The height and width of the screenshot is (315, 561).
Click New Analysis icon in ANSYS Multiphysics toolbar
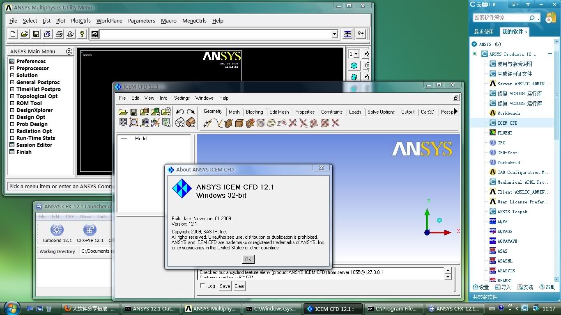point(13,34)
